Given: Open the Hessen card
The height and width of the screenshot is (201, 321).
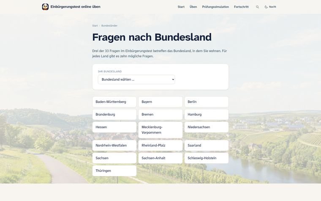Looking at the screenshot, I should coord(114,127).
